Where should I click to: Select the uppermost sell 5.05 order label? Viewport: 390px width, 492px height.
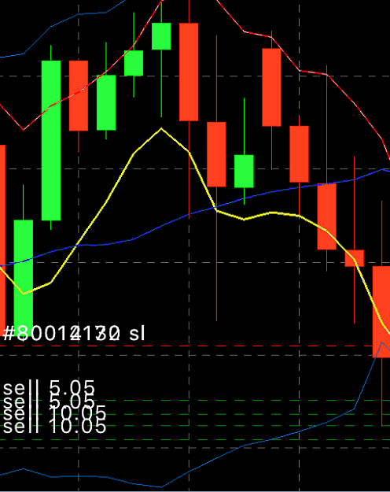click(49, 388)
